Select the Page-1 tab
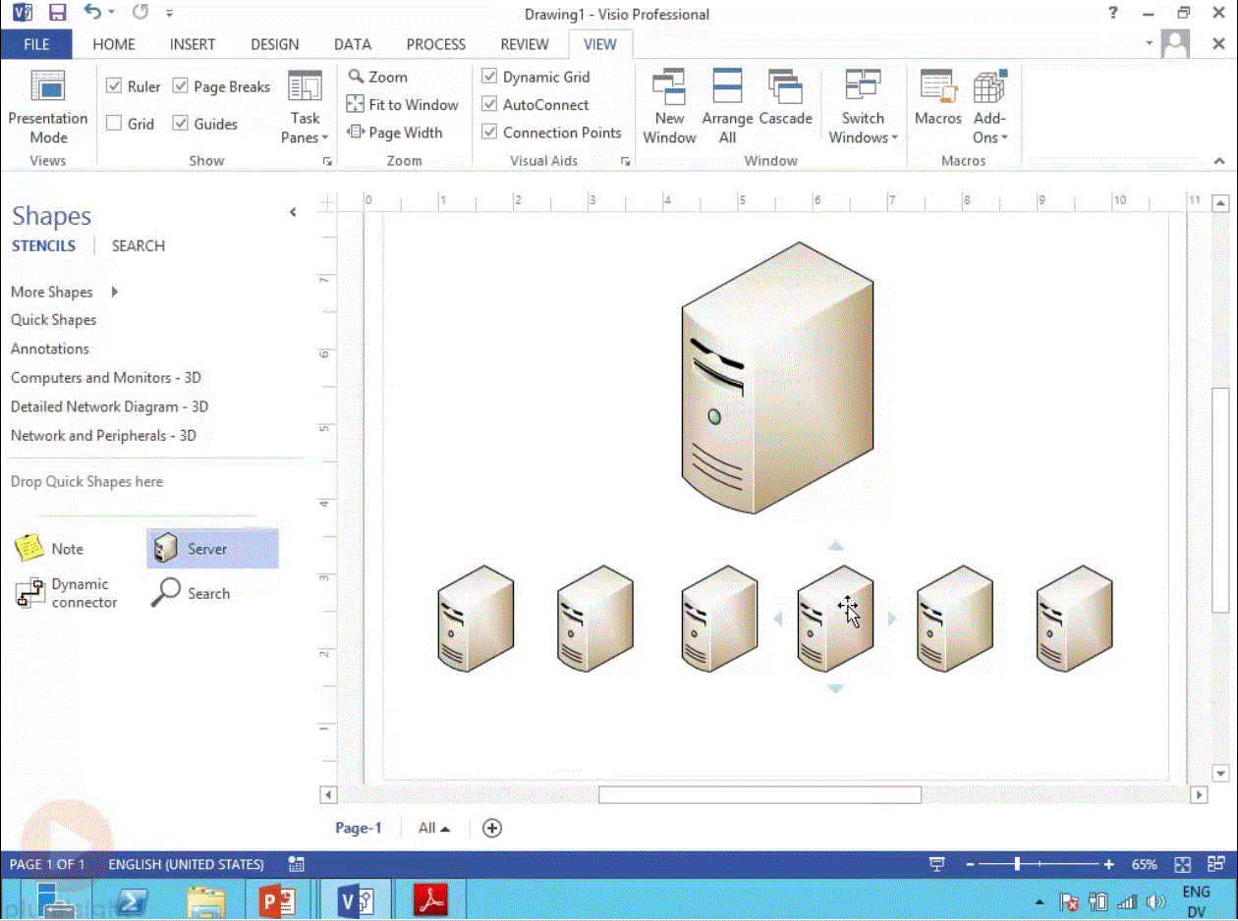 click(x=359, y=828)
